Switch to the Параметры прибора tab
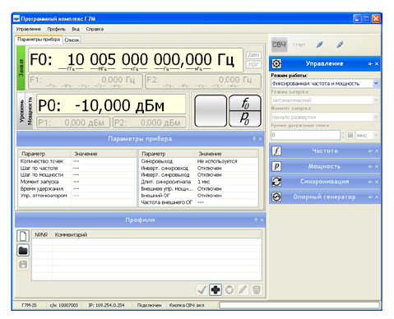The image size is (394, 319). coord(39,39)
